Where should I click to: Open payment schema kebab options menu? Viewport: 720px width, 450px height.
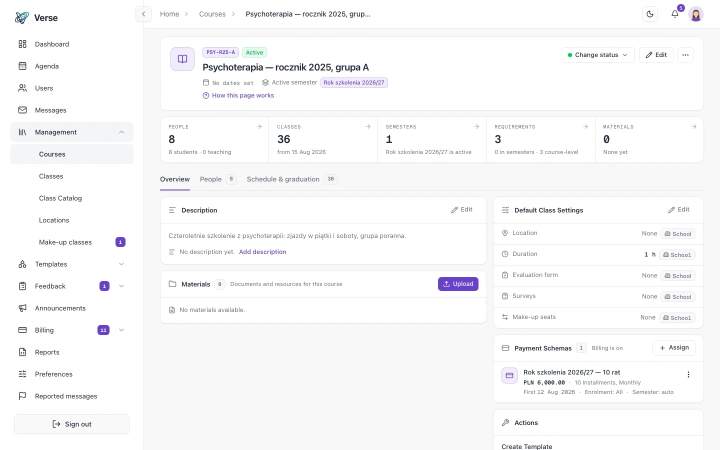pyautogui.click(x=688, y=374)
